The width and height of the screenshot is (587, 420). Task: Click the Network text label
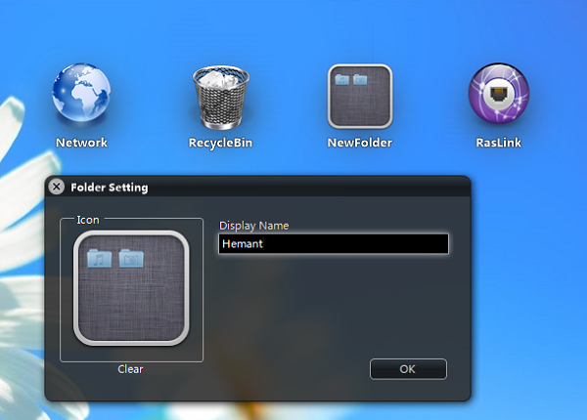tap(82, 143)
